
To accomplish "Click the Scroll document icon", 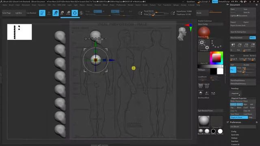I will [x=233, y=45].
